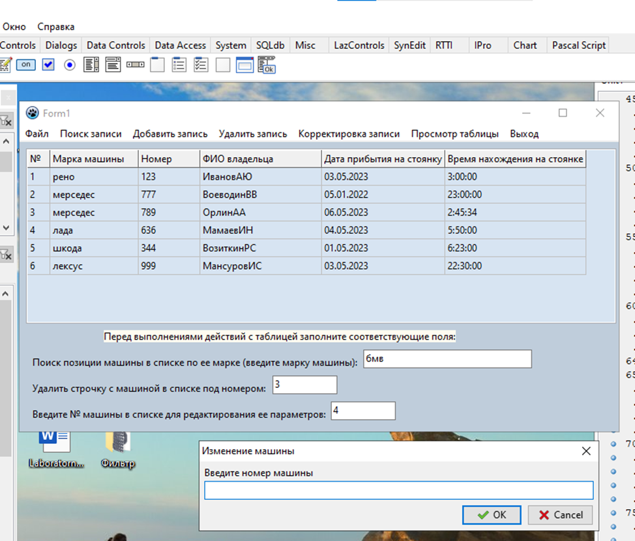Click the Добавить запись menu item
Screen dimensions: 635x541
[x=170, y=134]
